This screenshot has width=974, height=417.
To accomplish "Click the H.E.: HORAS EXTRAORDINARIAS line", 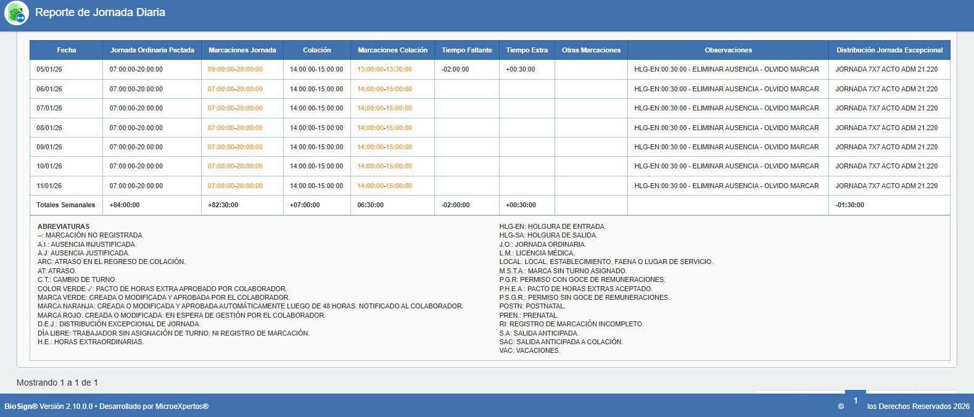I will (91, 342).
